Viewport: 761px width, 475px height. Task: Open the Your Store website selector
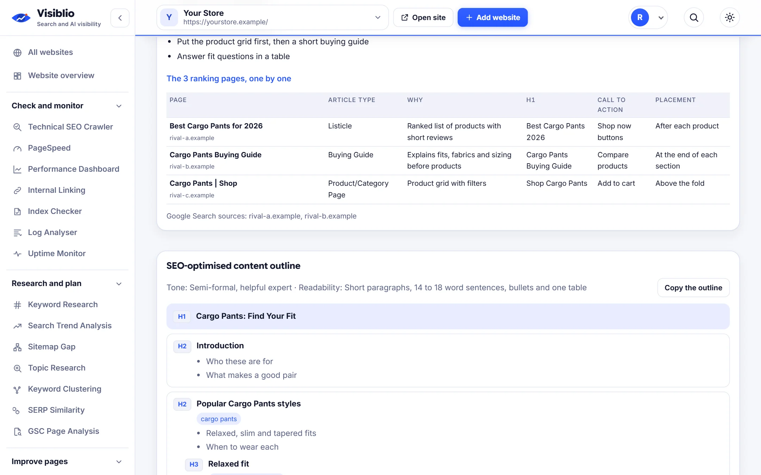point(272,18)
